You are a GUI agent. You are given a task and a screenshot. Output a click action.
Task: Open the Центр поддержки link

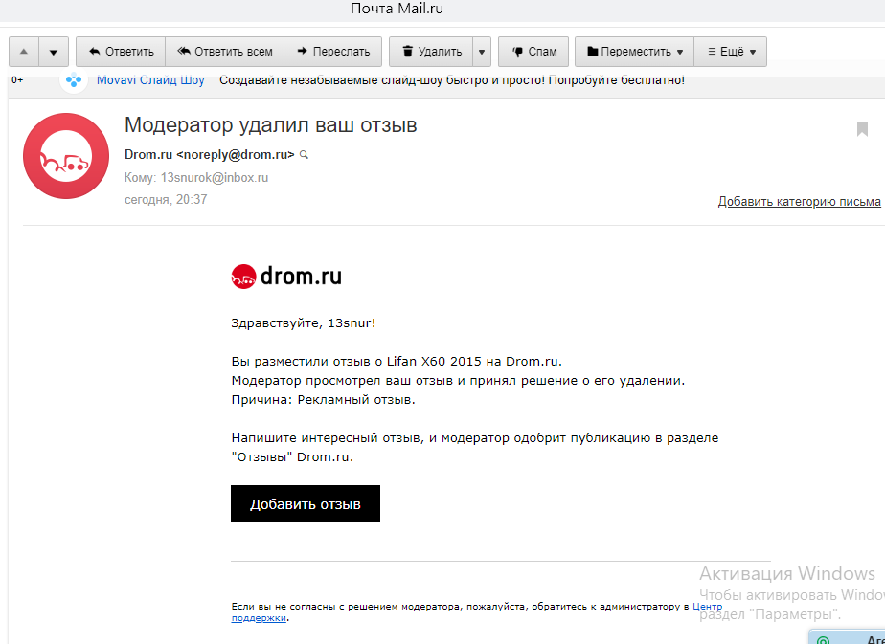pyautogui.click(x=707, y=607)
